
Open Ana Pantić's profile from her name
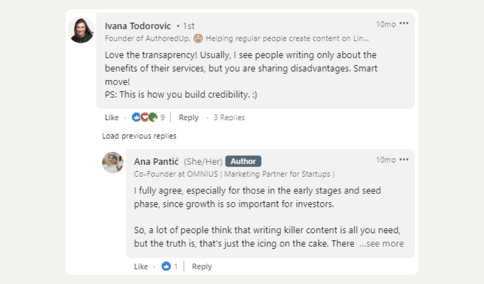[158, 161]
